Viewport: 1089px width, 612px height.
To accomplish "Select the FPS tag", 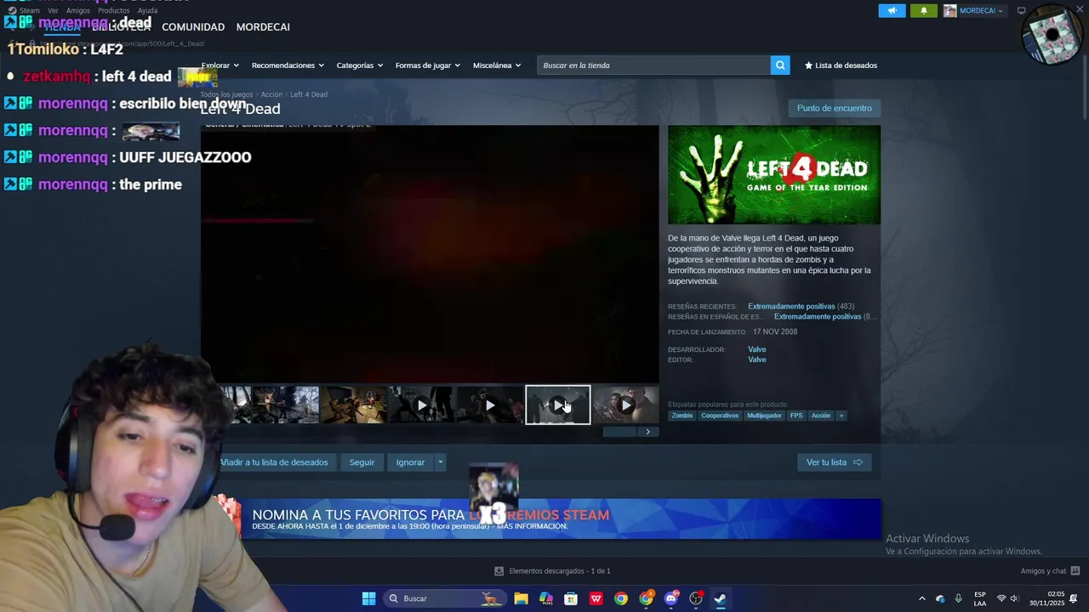I will (x=796, y=416).
